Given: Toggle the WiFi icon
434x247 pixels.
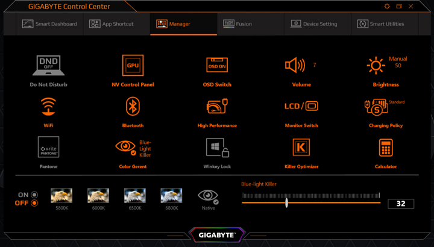Looking at the screenshot, I should pyautogui.click(x=48, y=106).
